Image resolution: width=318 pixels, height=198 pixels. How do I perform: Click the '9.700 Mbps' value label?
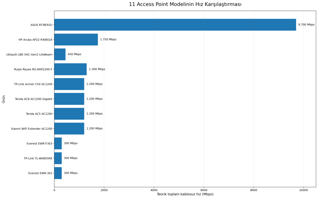(306, 25)
